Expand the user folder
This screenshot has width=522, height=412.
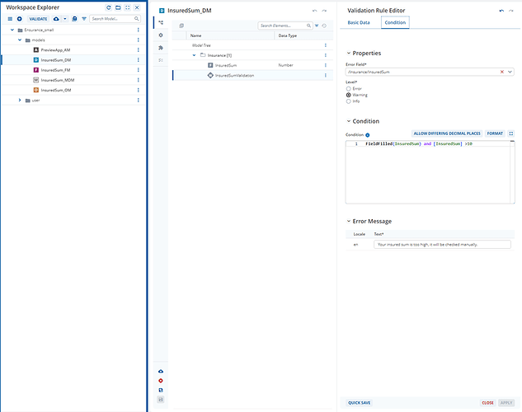pyautogui.click(x=20, y=100)
